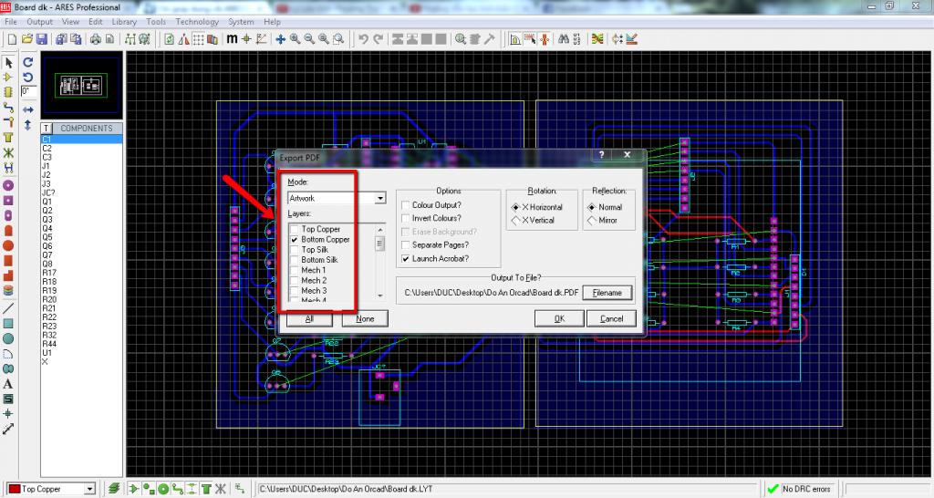
Task: Click the Filename button
Action: [x=607, y=293]
